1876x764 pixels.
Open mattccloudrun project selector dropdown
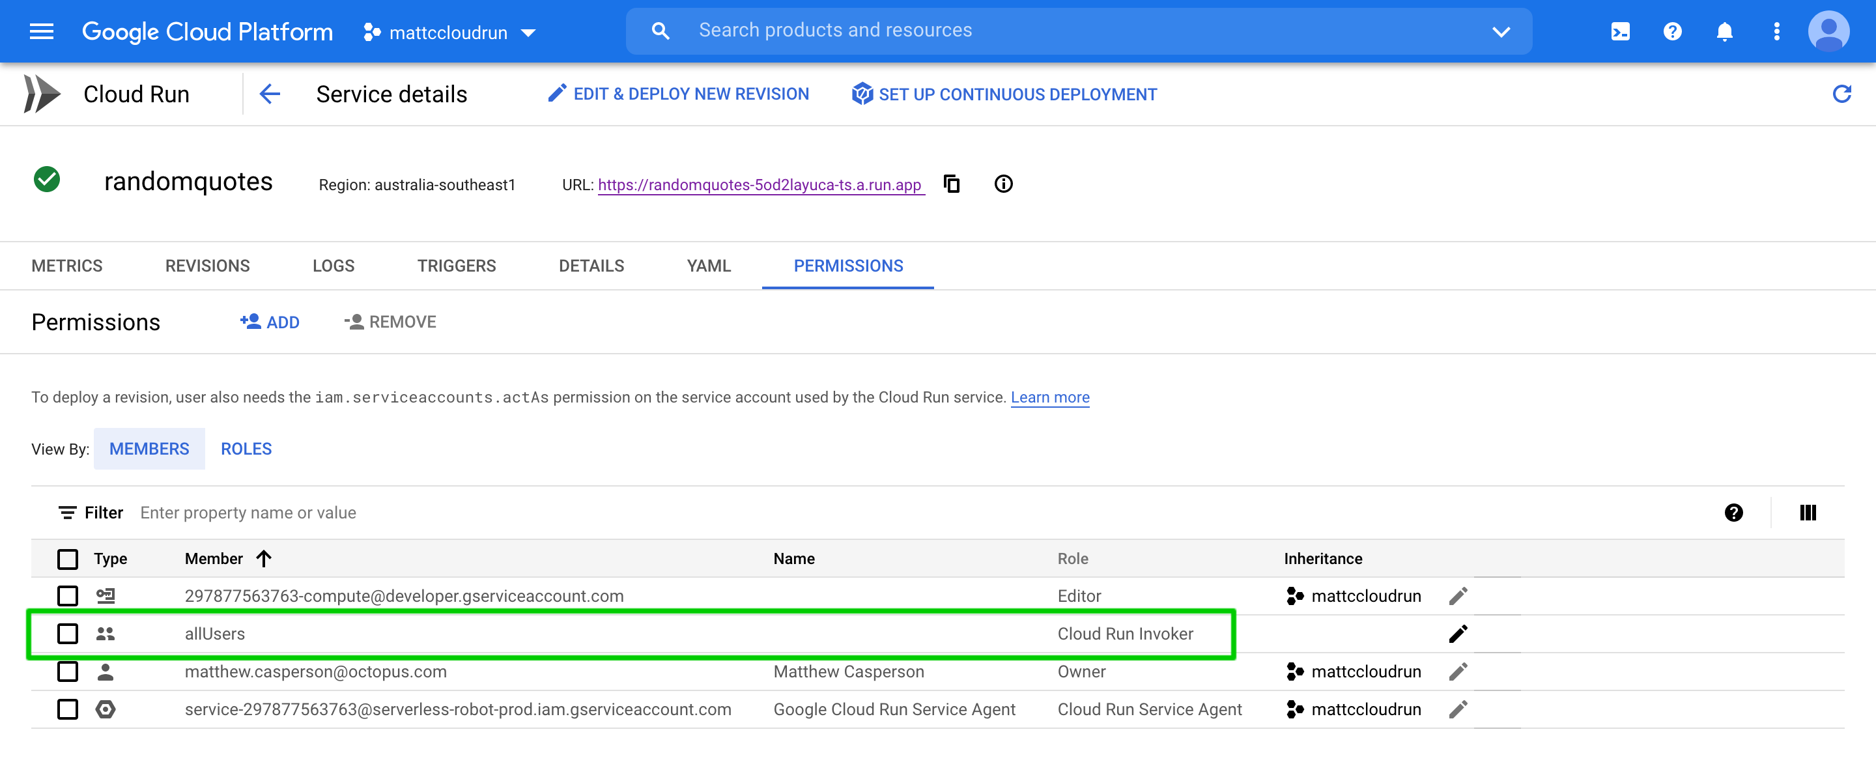click(x=449, y=32)
